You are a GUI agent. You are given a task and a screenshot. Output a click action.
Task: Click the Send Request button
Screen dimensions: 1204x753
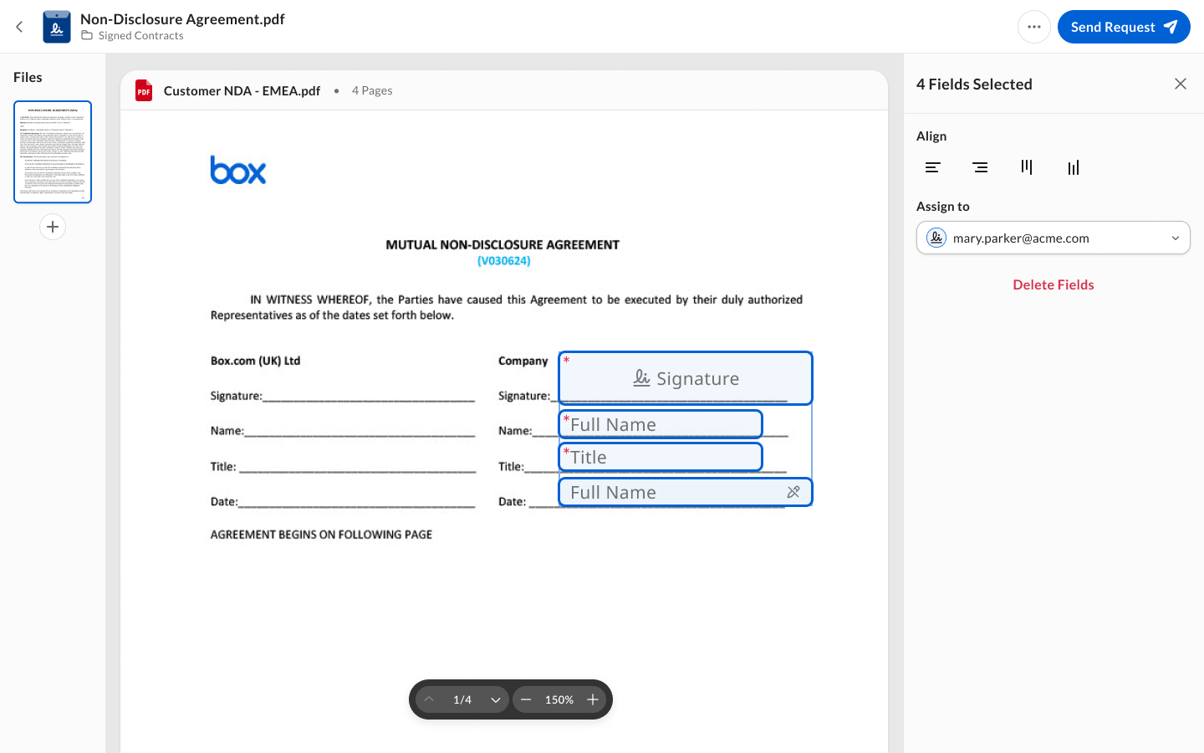1124,27
